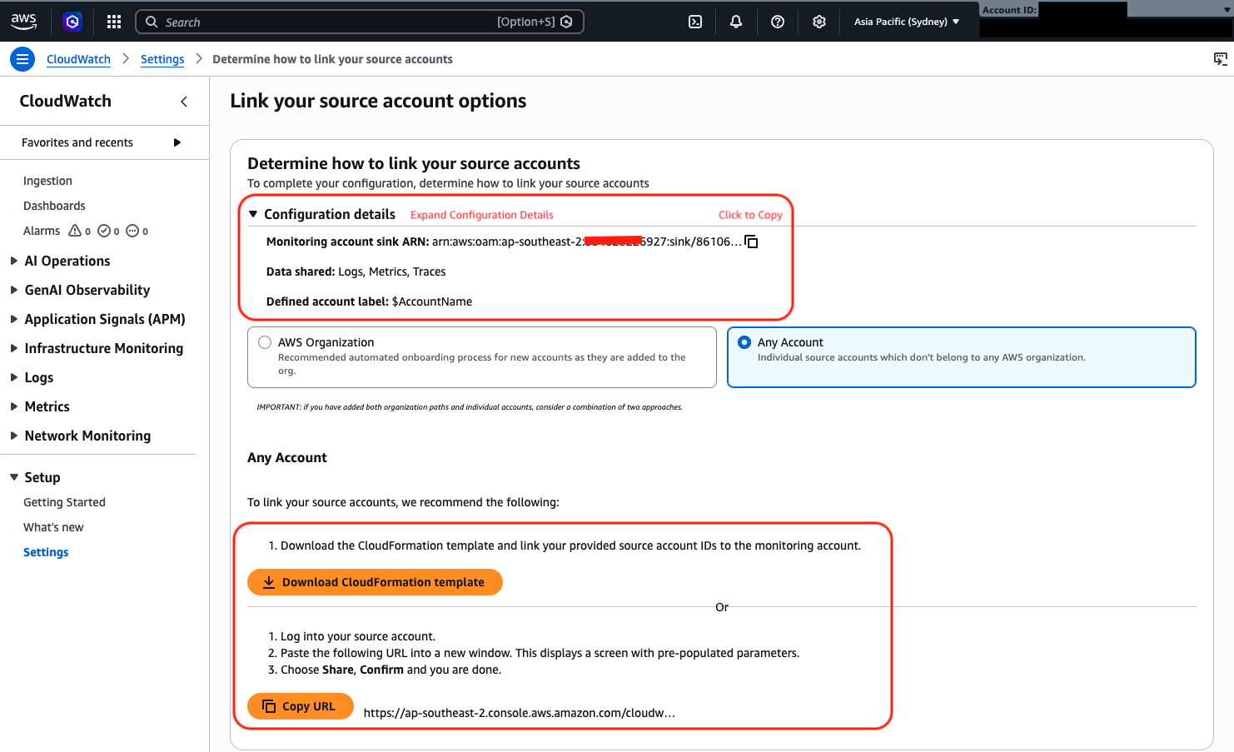Viewport: 1234px width, 752px height.
Task: Go to Settings breadcrumb link
Action: 162,59
